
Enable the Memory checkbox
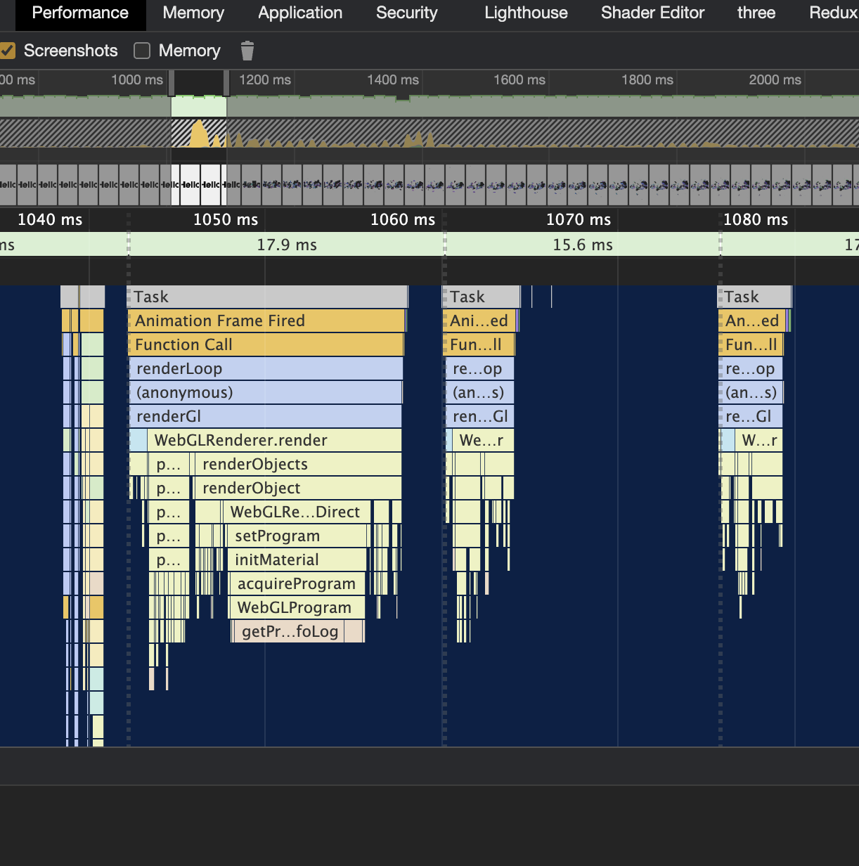pyautogui.click(x=143, y=51)
